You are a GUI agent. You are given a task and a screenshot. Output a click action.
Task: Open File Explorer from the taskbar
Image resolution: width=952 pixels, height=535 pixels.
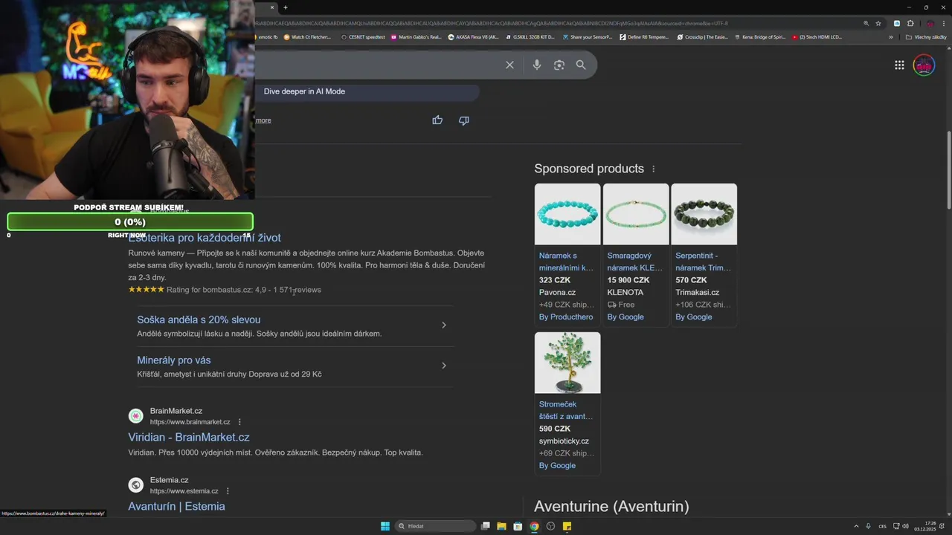point(501,526)
